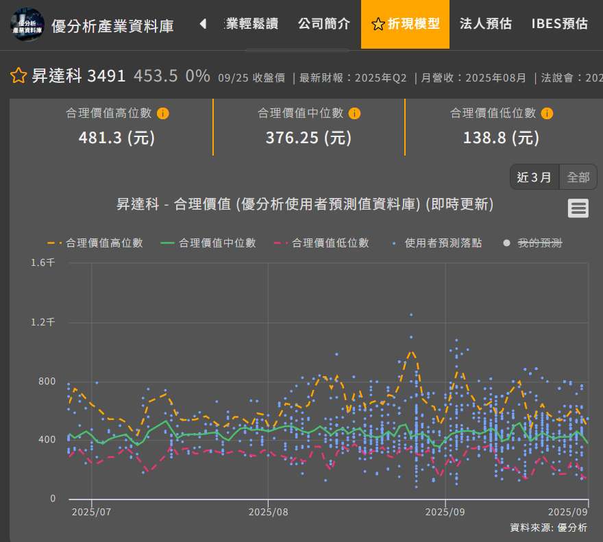603x542 pixels.
Task: Click the star icon in 折現模型 tab
Action: coord(378,25)
